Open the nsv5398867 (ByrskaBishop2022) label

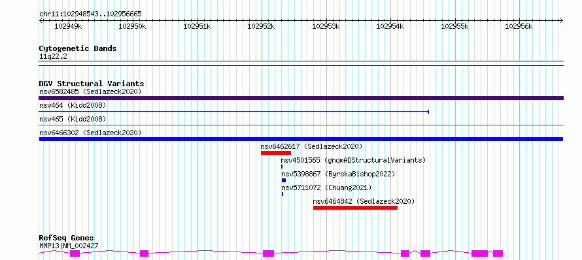pyautogui.click(x=338, y=174)
